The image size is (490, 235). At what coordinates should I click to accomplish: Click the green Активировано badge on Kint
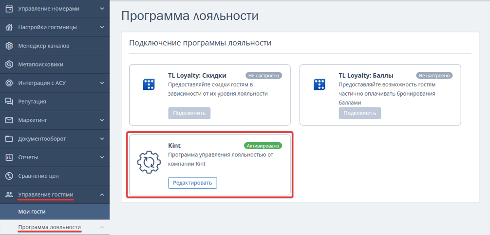(x=263, y=146)
